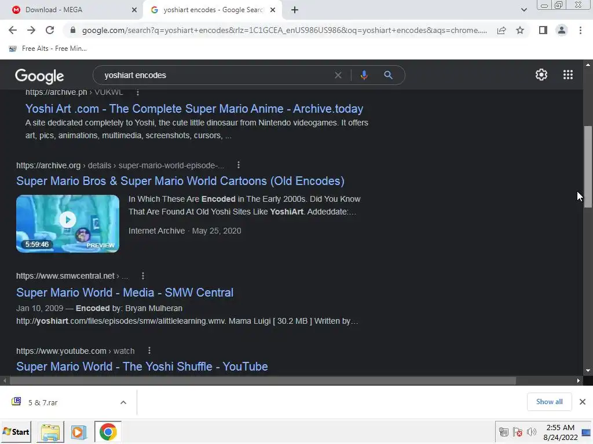Screen dimensions: 593x444
Task: Click the scroll down arrow on page
Action: 588,371
